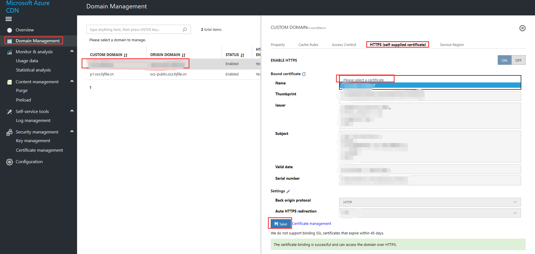Click the search magnifier icon
535x254 pixels.
185,29
